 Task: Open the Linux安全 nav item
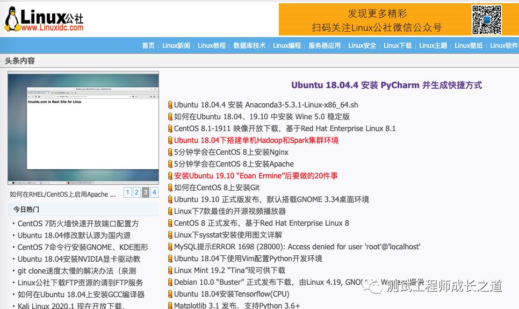pos(362,45)
